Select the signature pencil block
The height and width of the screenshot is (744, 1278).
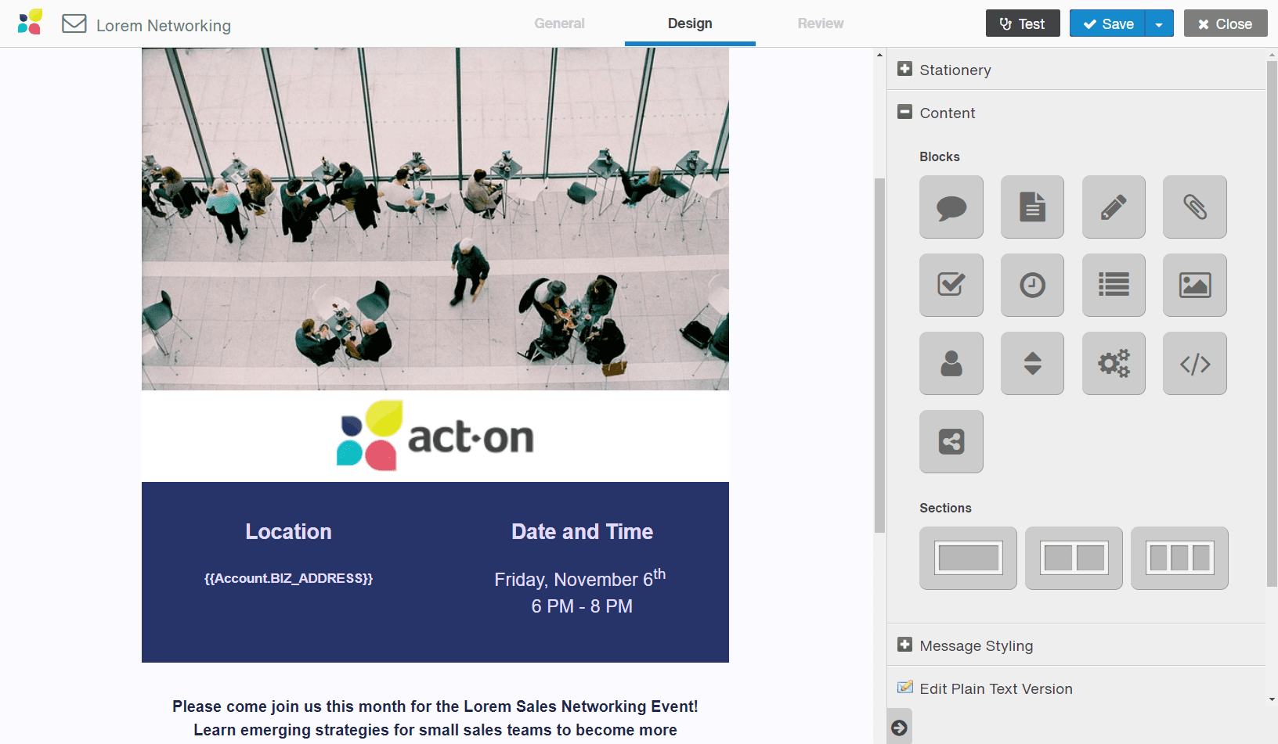tap(1114, 207)
